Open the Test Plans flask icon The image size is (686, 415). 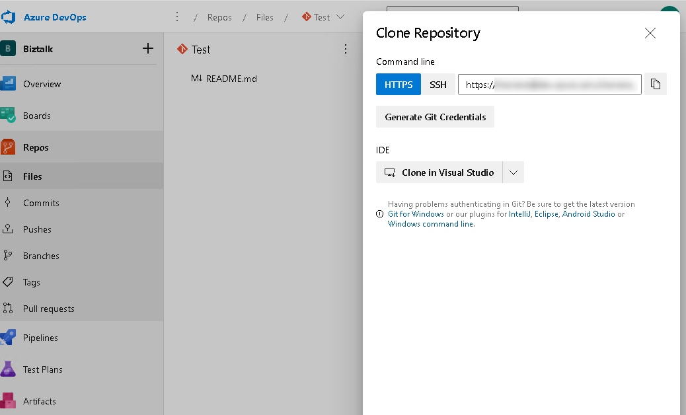[x=8, y=369]
